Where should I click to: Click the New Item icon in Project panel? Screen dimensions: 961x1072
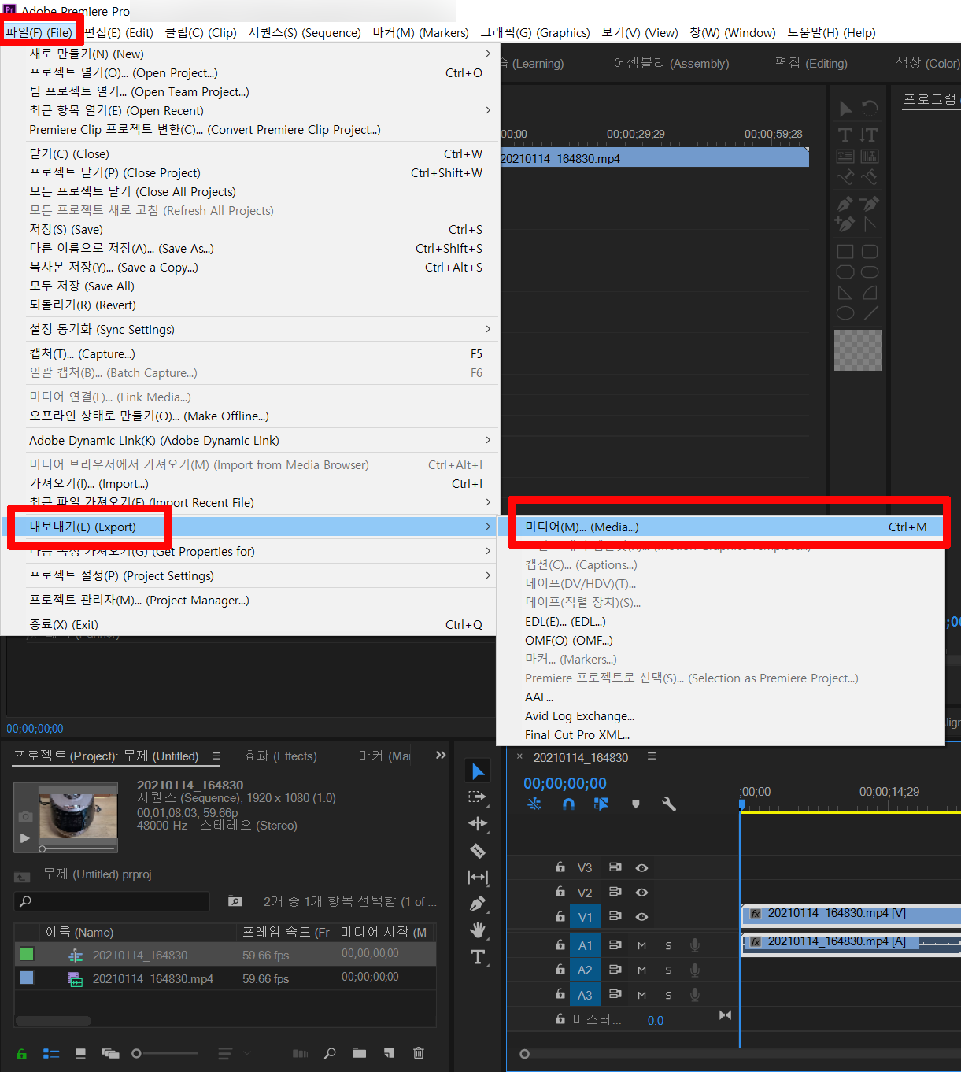click(x=389, y=1053)
